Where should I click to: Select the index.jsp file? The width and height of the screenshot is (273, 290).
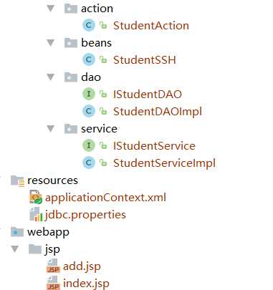[86, 284]
